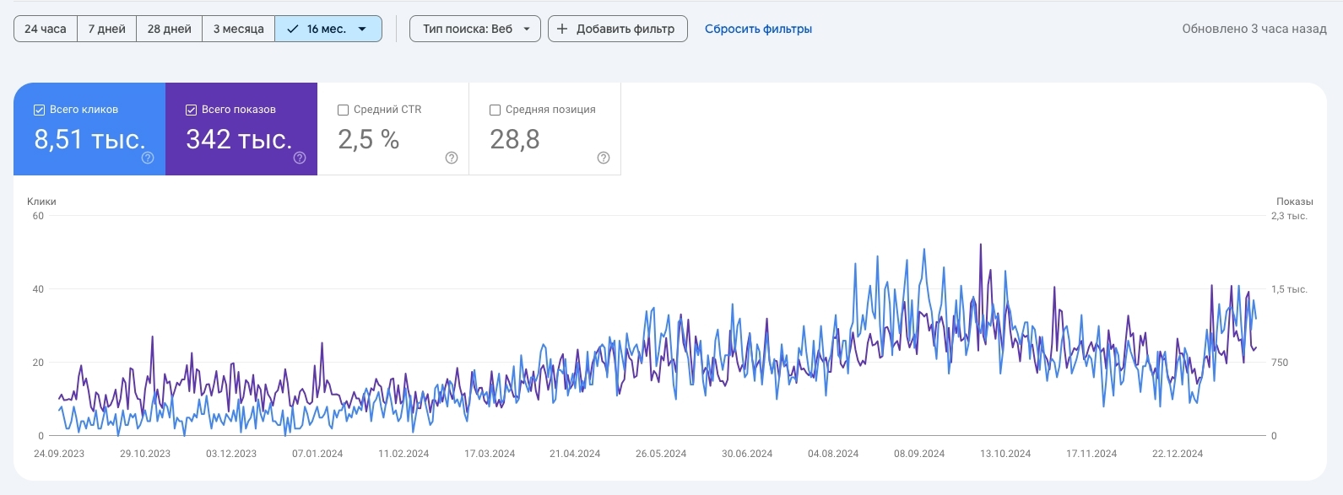Click the 2,3 тыс. axis label

pyautogui.click(x=1289, y=216)
